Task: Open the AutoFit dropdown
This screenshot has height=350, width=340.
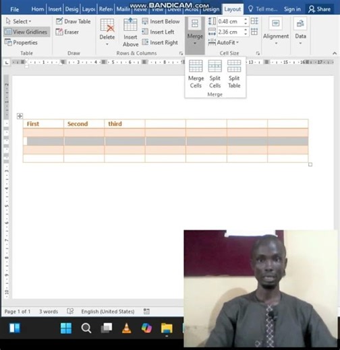Action: [x=223, y=42]
